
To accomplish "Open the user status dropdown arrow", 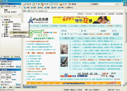I will 19,6.
